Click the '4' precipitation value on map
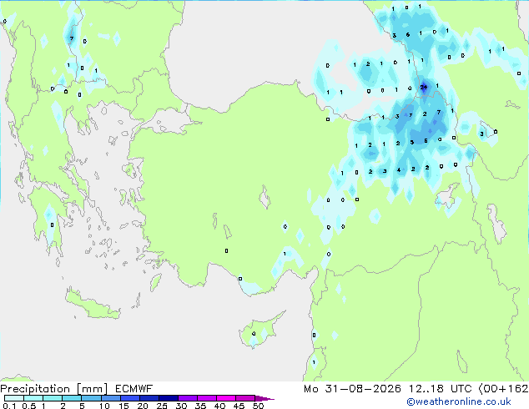Viewport: 529px width, 409px height. [x=399, y=169]
